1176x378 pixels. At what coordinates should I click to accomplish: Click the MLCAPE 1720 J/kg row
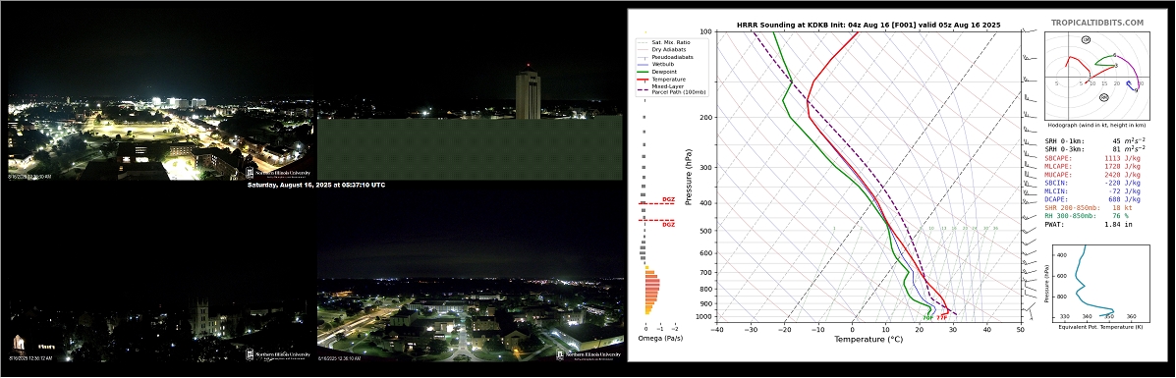[1093, 167]
